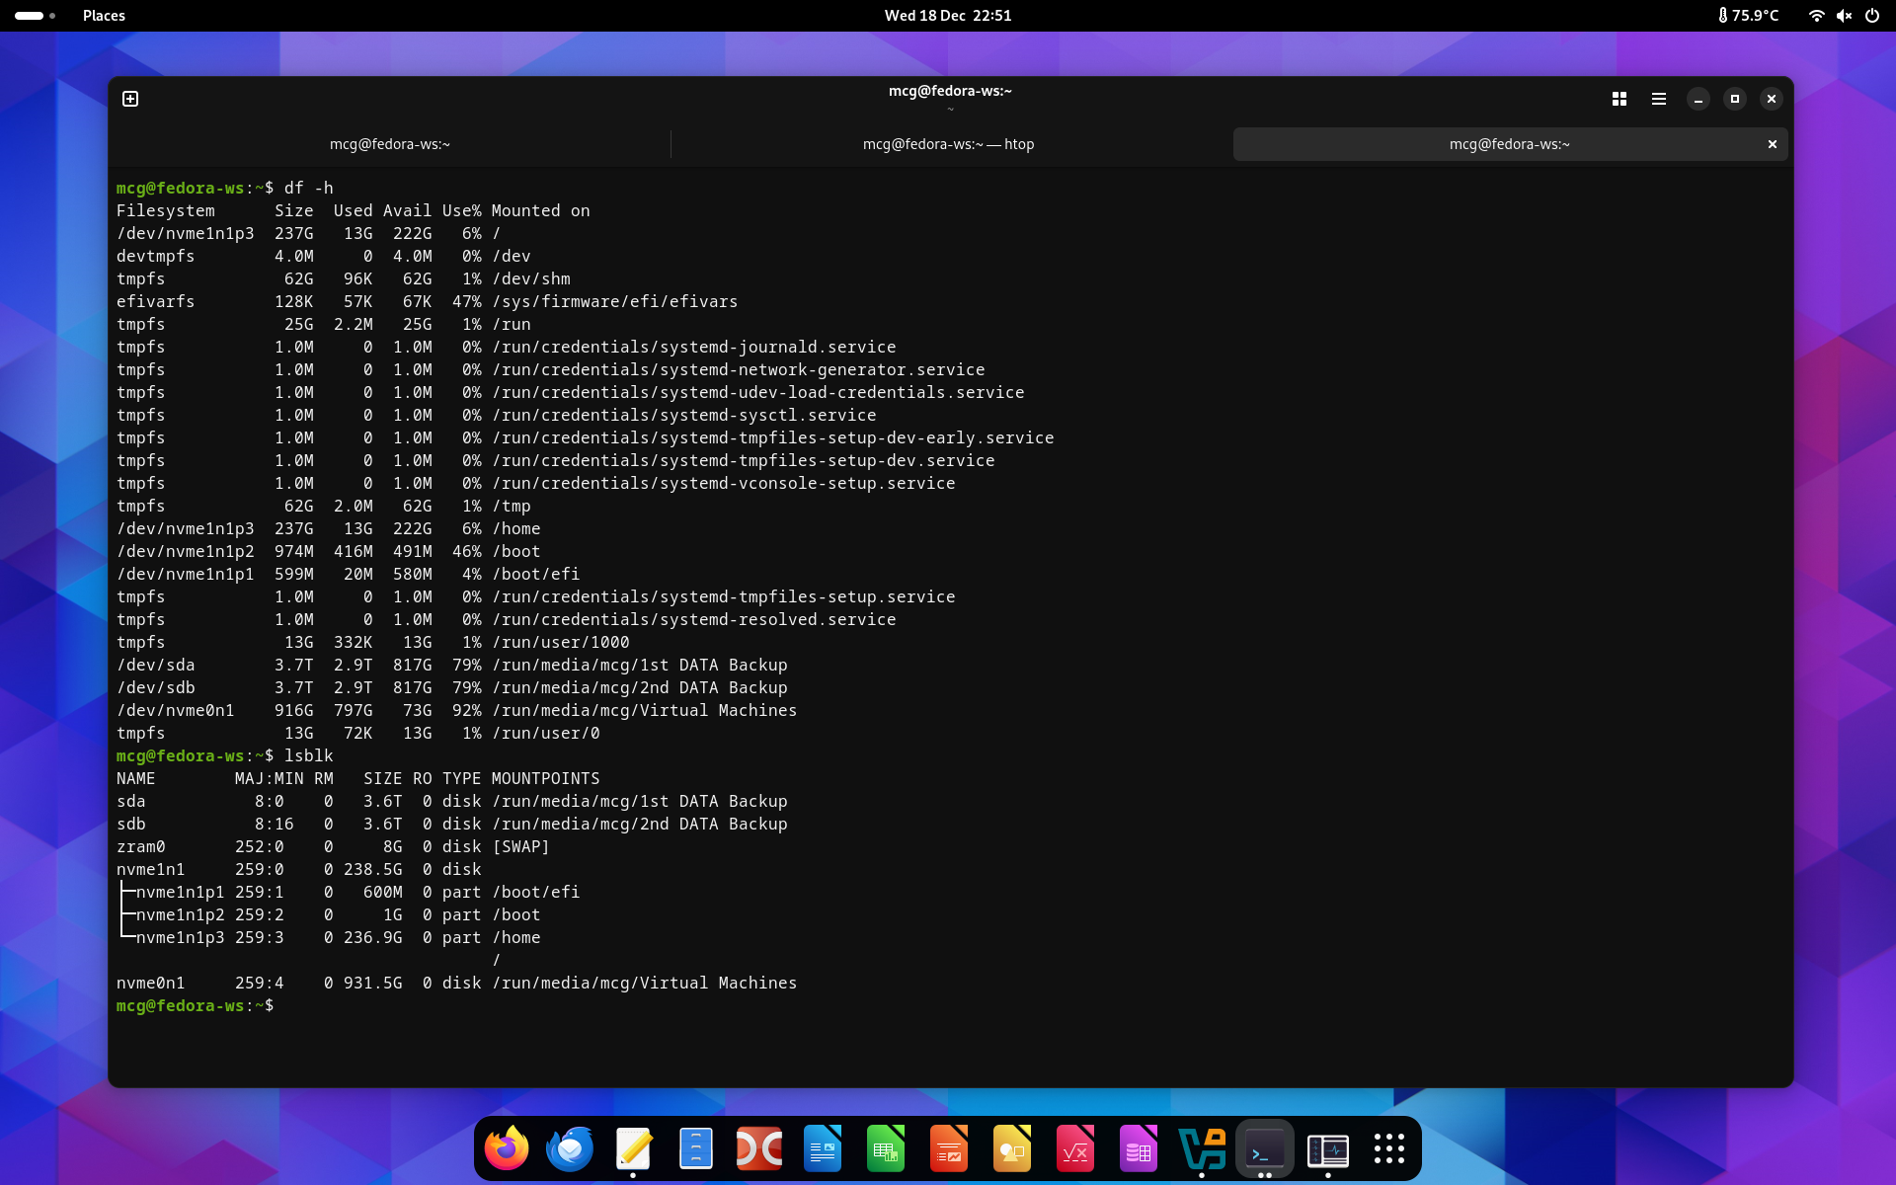Open LibreOffice Math from the dock
The image size is (1896, 1185).
(x=1075, y=1148)
